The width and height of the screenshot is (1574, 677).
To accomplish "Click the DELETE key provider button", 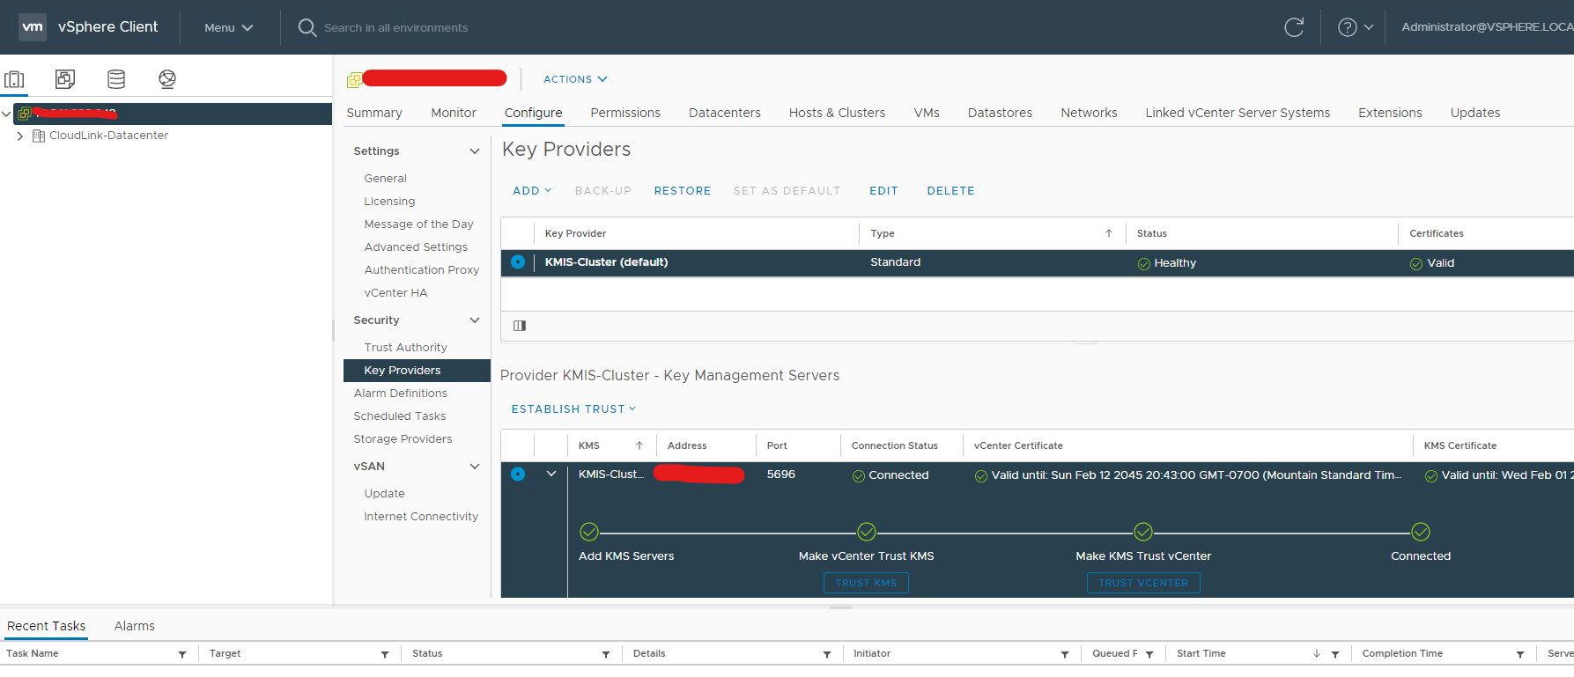I will [x=950, y=191].
